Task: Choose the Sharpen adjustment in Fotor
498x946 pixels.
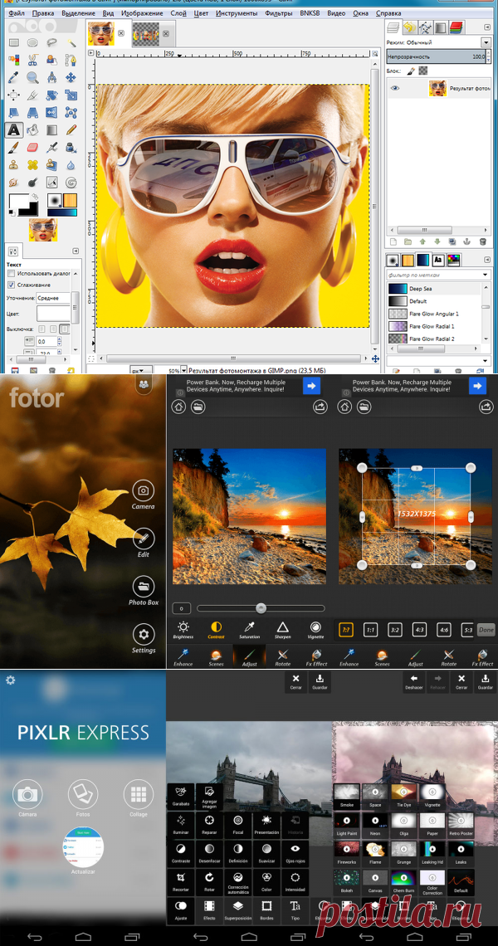Action: [x=282, y=630]
